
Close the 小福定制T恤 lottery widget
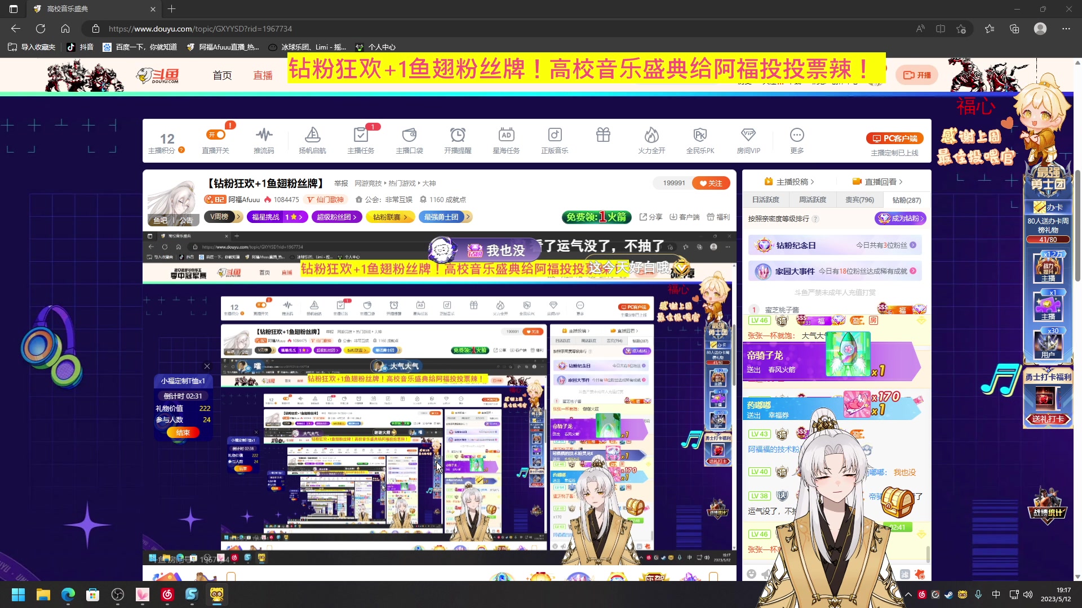pyautogui.click(x=207, y=366)
